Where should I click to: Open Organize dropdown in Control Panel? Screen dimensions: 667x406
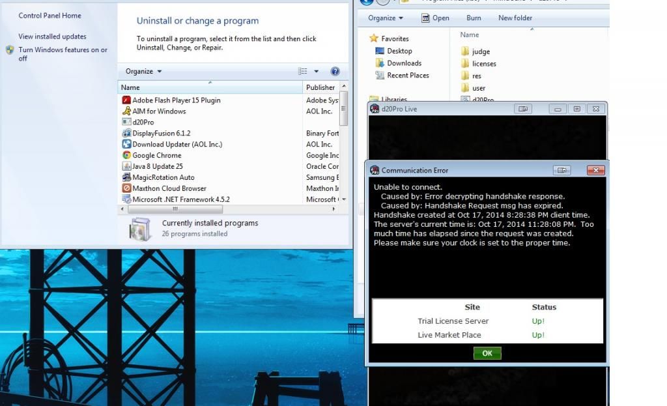(143, 72)
